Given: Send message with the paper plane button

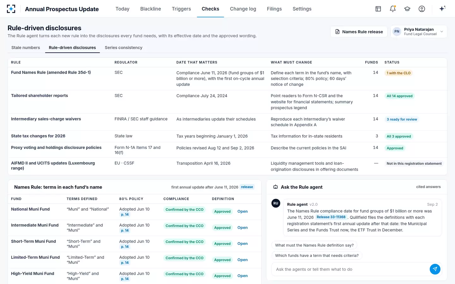Looking at the screenshot, I should (x=435, y=269).
